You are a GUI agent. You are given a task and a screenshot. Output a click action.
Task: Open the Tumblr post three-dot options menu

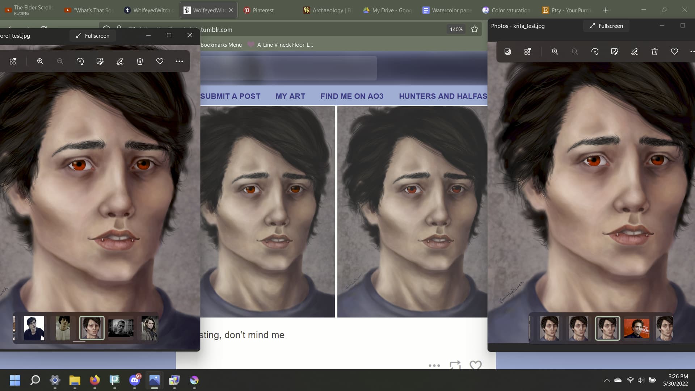434,365
